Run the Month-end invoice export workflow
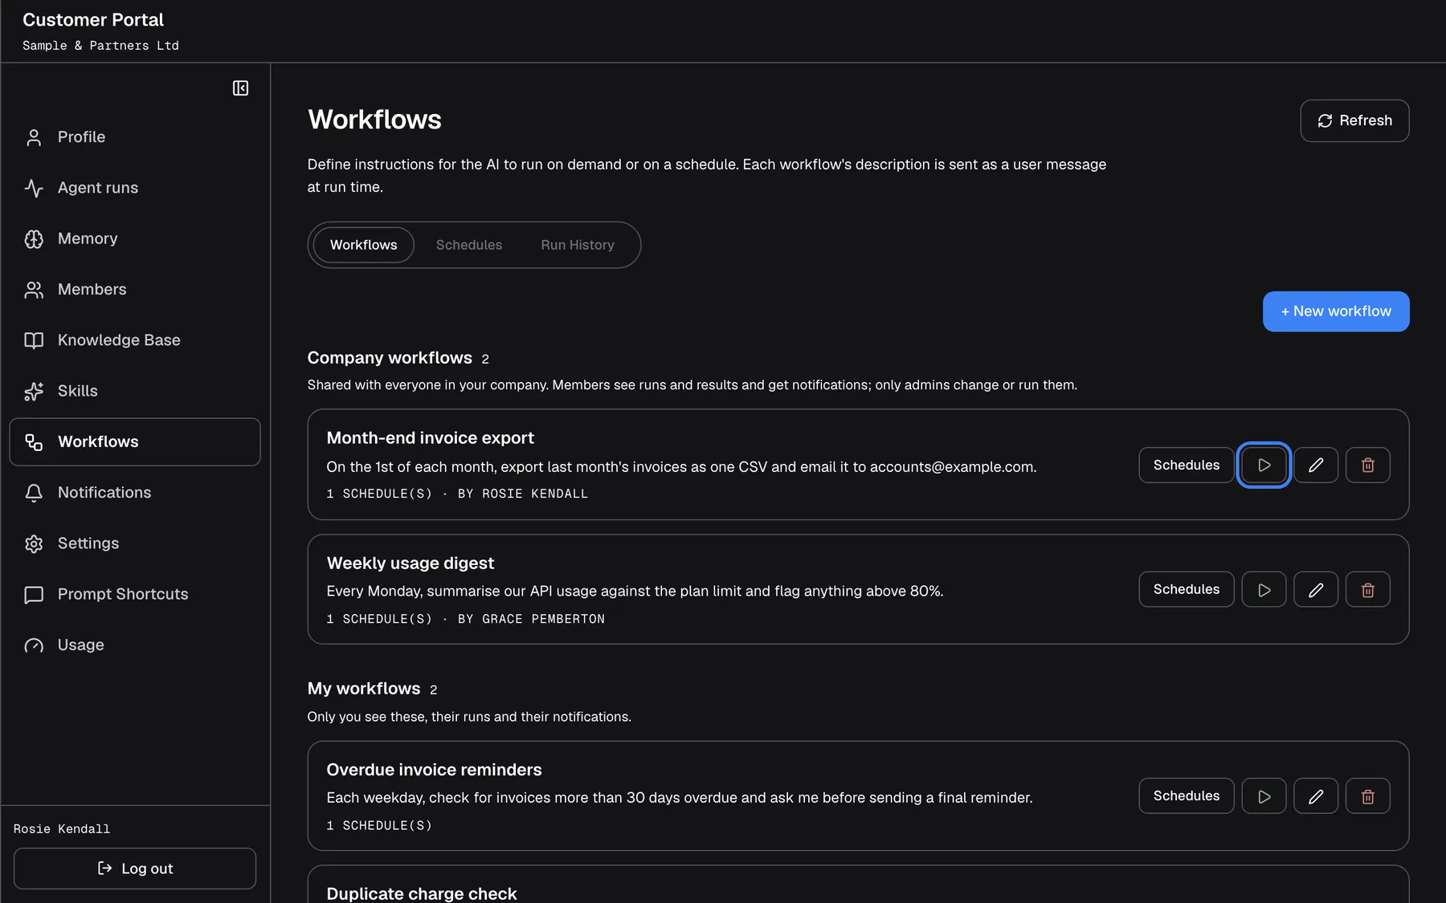This screenshot has height=903, width=1446. [1264, 465]
